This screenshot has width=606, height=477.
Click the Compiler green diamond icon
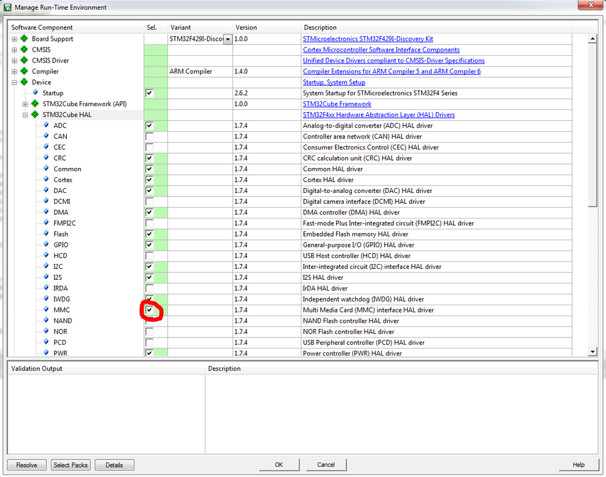tap(24, 71)
